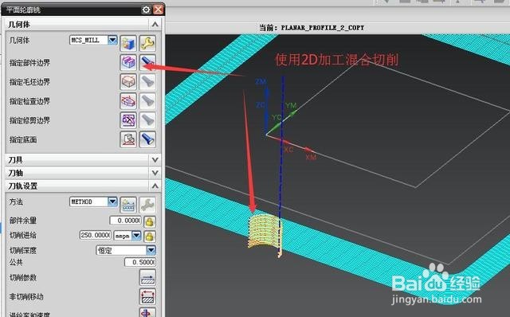Select the 指定部件边界 boundary icon
Screen dimensions: 510x317
tap(128, 62)
